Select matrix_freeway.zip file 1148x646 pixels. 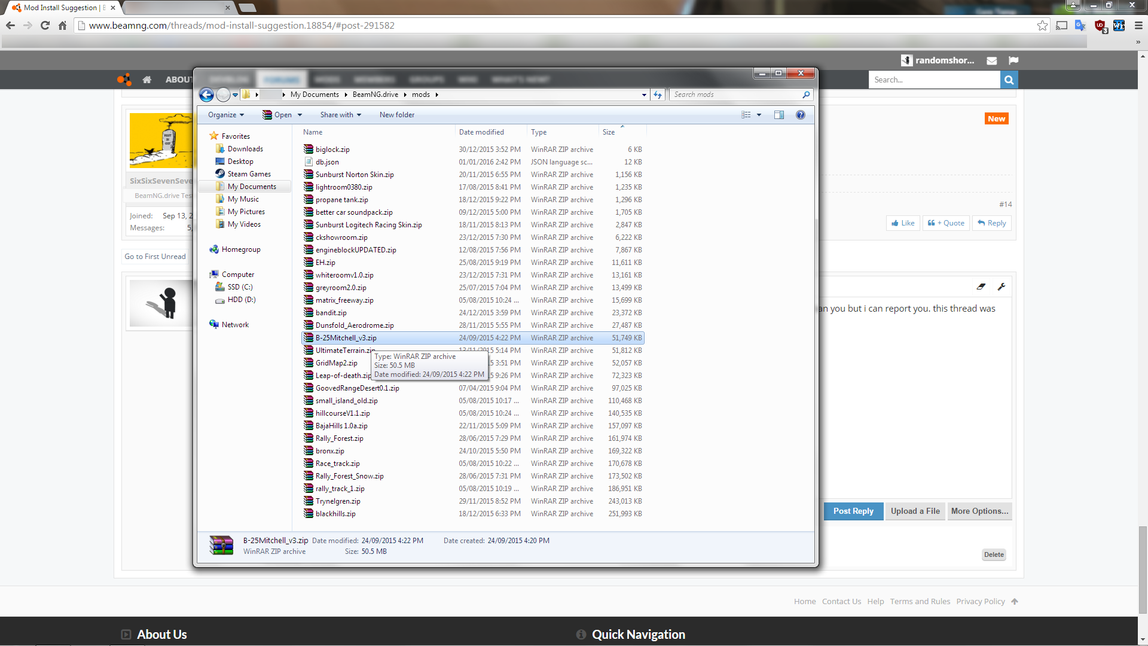click(x=344, y=300)
